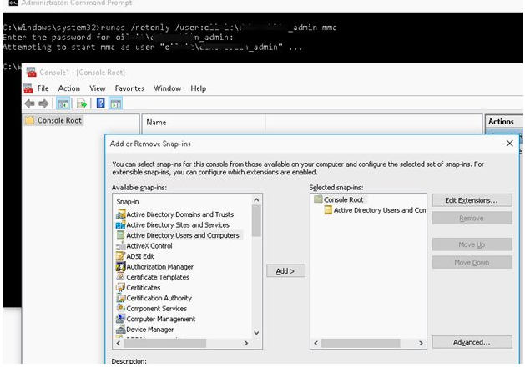Select 'Active Directory Domains and Trusts' text

pos(180,214)
